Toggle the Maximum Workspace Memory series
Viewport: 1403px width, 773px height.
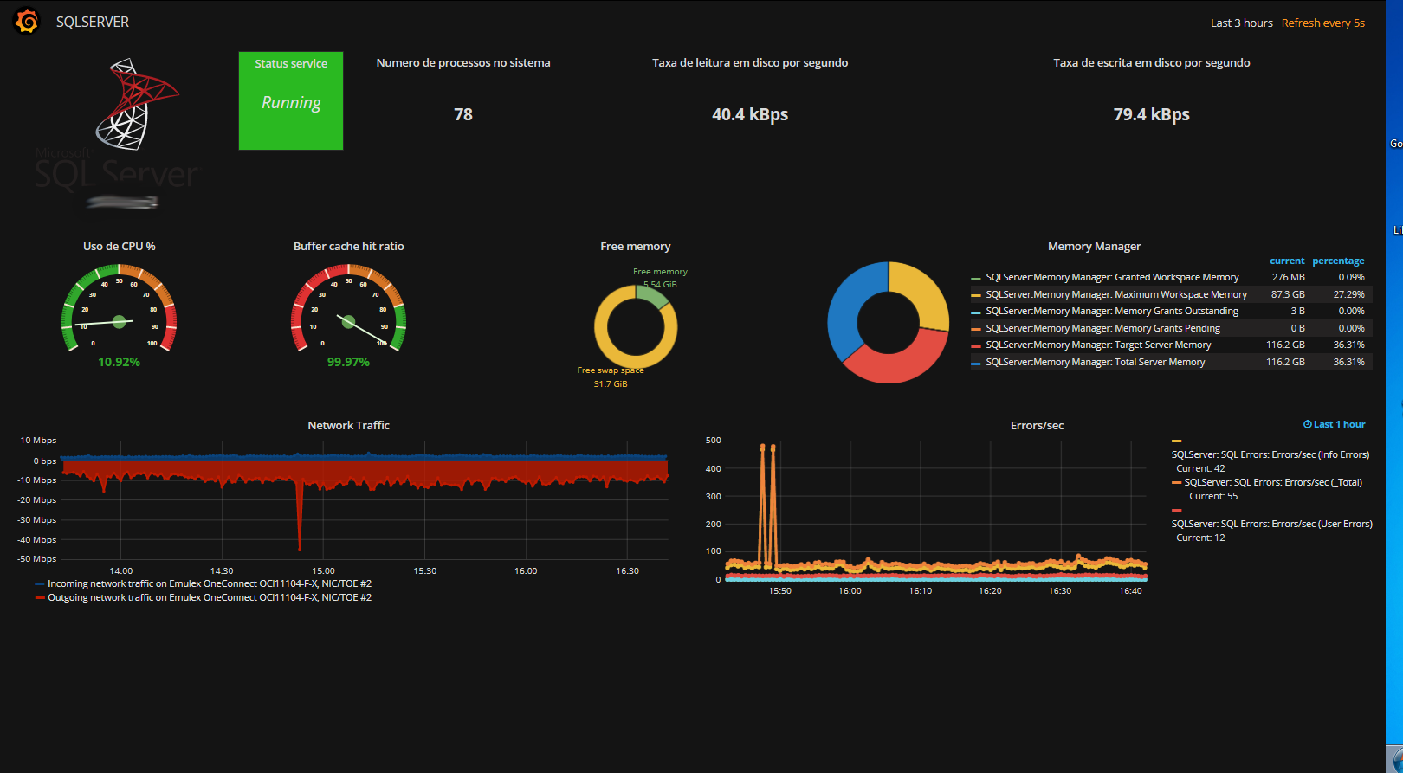[1116, 295]
